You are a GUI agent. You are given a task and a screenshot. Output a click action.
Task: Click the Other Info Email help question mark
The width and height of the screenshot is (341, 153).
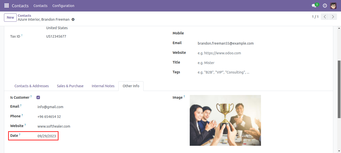point(21,105)
